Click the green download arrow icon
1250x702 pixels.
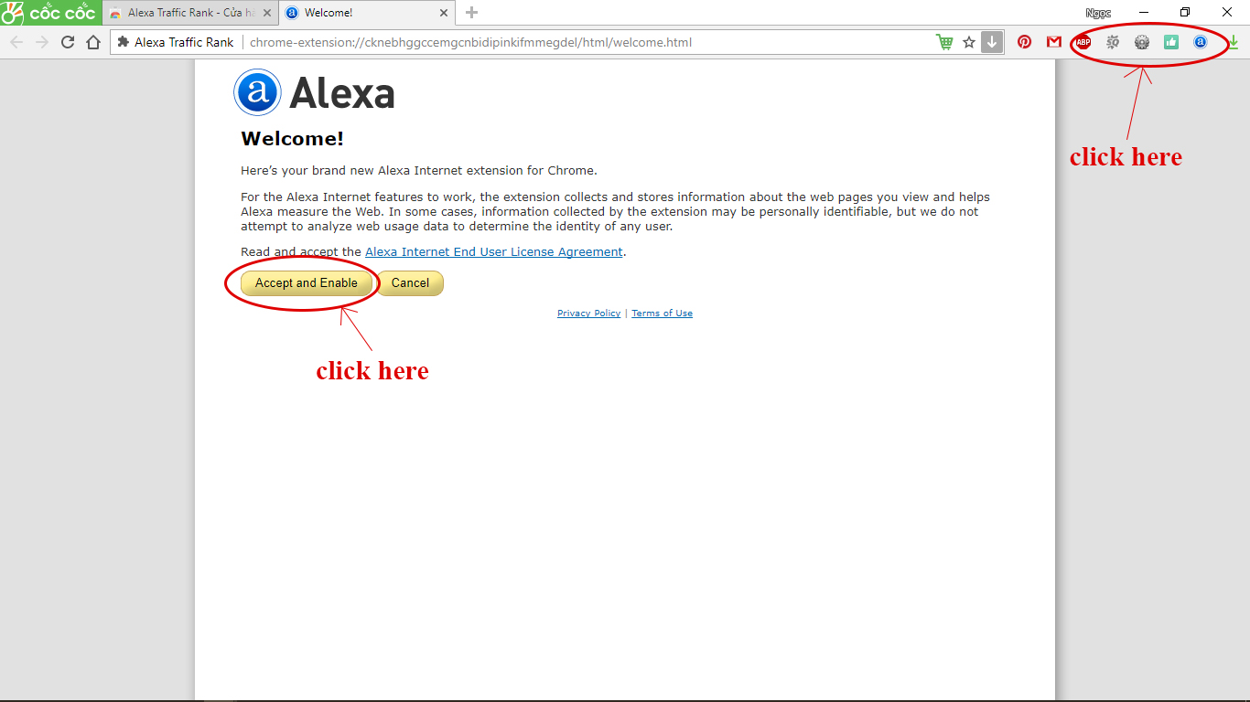[1234, 42]
